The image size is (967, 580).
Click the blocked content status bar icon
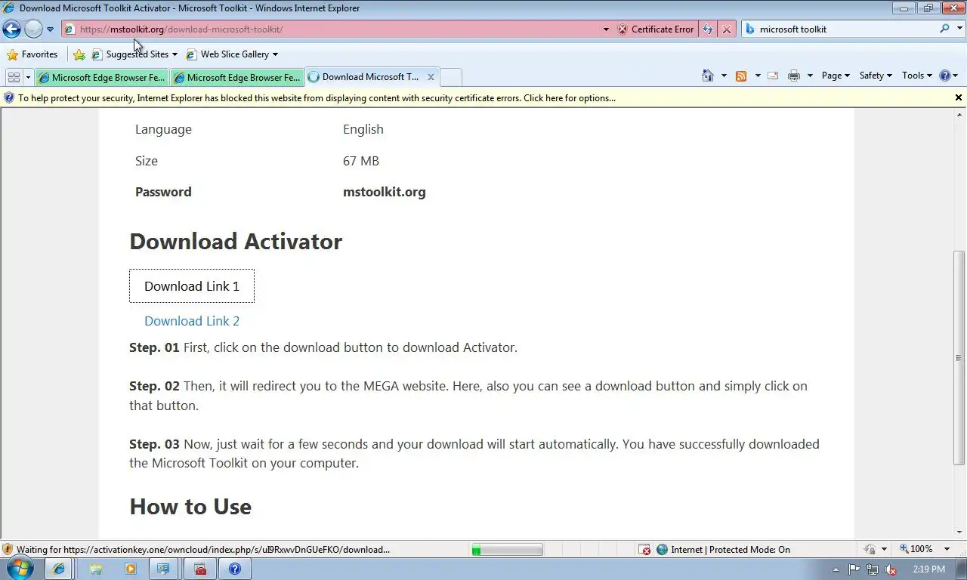[x=644, y=550]
